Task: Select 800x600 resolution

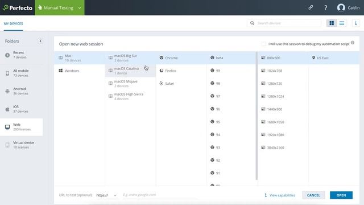Action: point(283,58)
